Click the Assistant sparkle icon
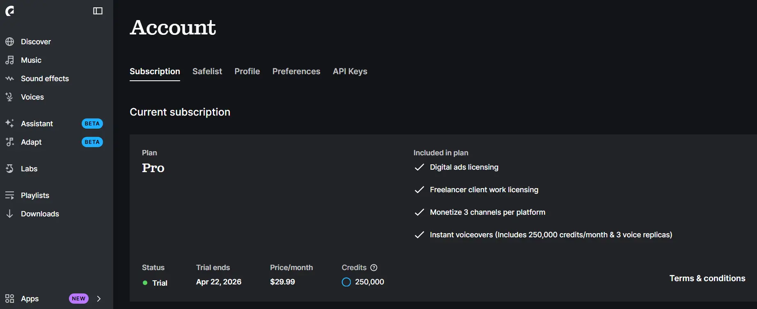The height and width of the screenshot is (309, 757). click(10, 124)
